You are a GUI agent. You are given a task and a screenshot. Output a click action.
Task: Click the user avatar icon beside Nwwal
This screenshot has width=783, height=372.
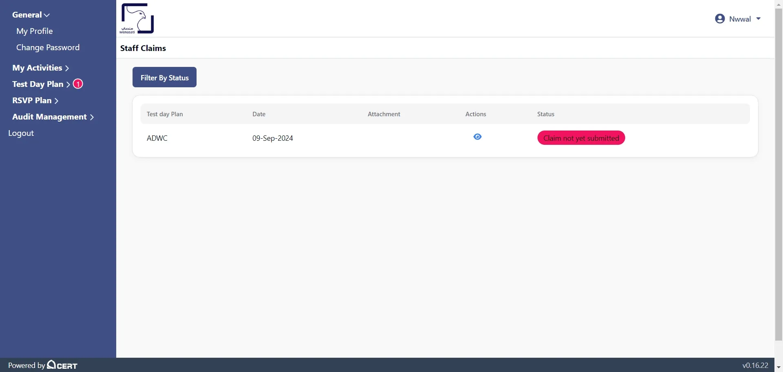coord(720,19)
